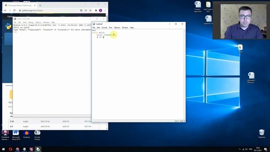Click the 3.9 version row on webpage

54,126
